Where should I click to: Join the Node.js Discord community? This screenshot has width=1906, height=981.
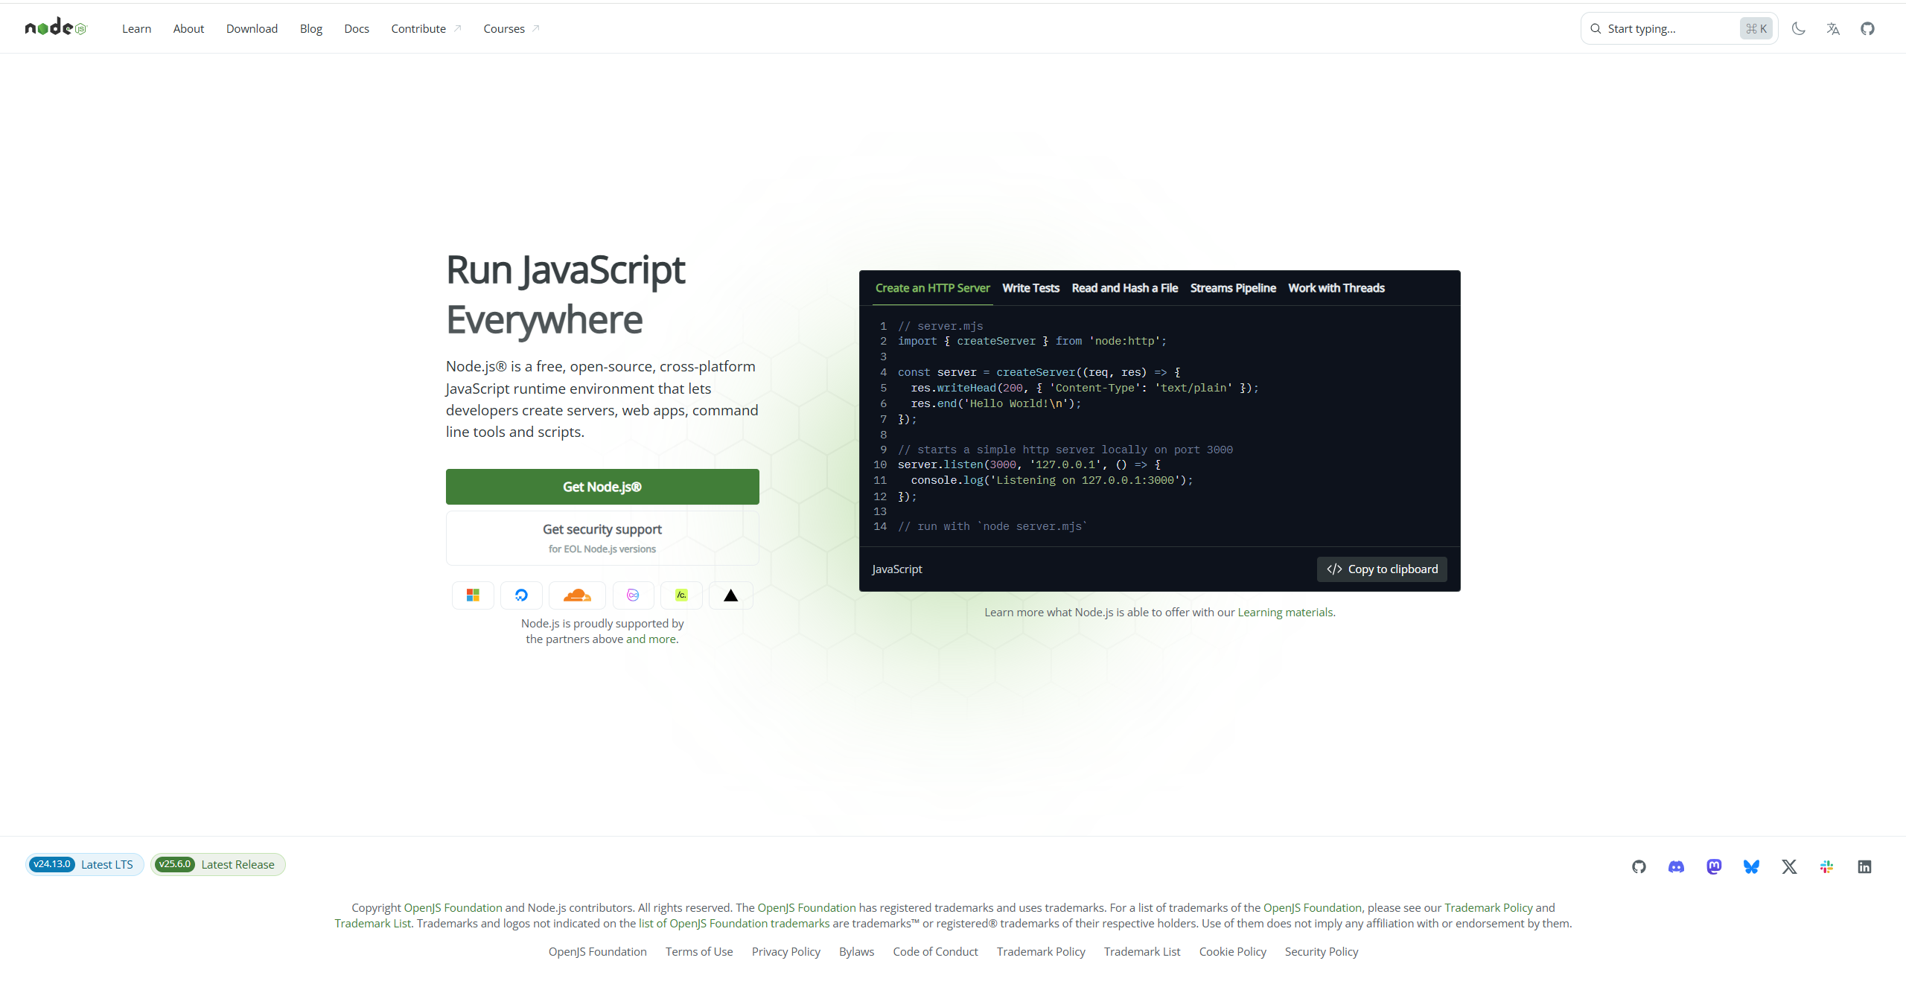tap(1676, 866)
